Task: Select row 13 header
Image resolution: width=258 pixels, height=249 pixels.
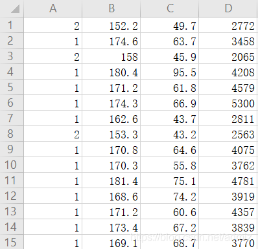Action: (12, 211)
